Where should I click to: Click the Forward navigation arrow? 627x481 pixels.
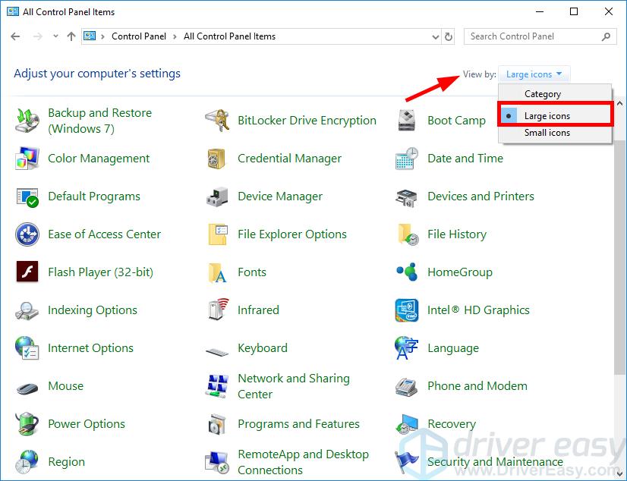(x=38, y=36)
